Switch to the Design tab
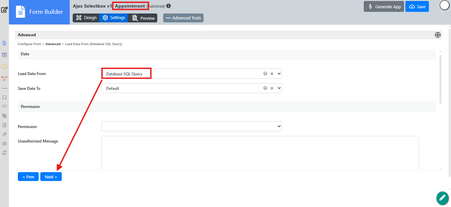The image size is (451, 207). pyautogui.click(x=86, y=18)
